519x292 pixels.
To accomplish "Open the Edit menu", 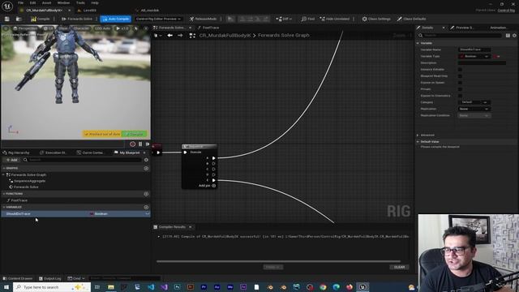I will click(32, 2).
